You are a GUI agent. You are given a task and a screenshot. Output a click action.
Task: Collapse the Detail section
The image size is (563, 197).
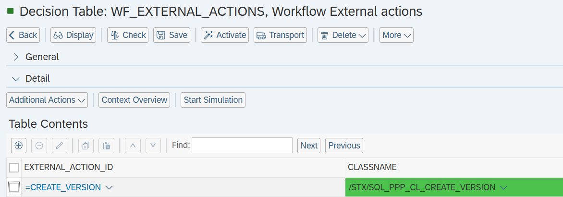(x=16, y=78)
